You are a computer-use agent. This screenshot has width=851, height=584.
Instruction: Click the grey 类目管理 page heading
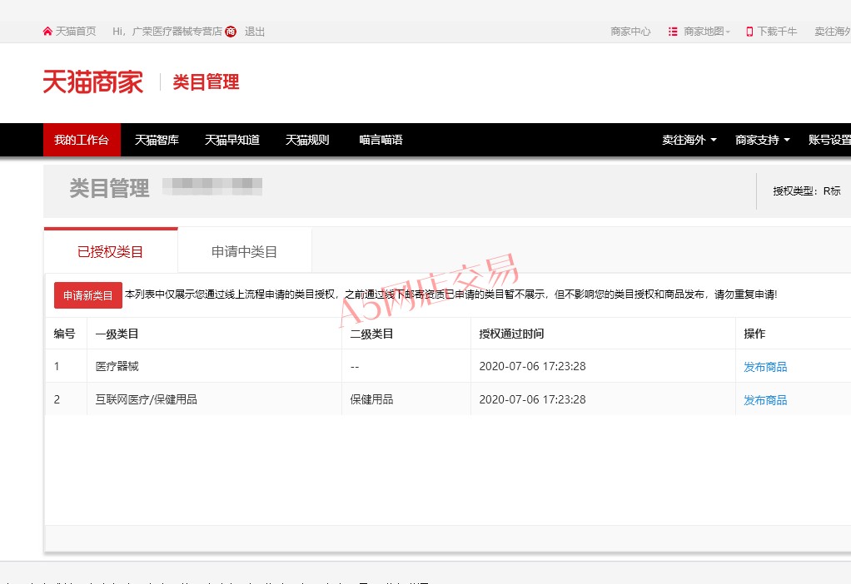[110, 188]
